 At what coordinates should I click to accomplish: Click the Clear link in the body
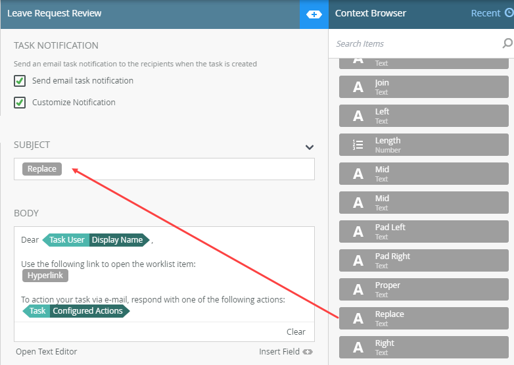tap(296, 331)
